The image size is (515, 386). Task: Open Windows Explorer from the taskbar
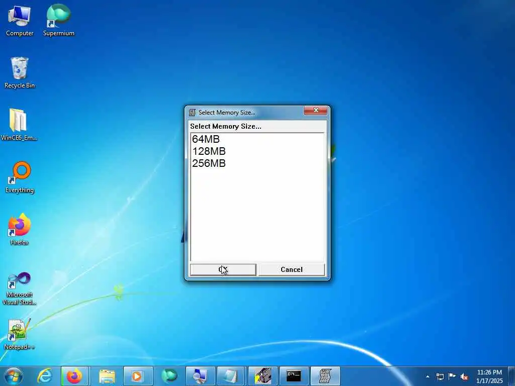[107, 376]
